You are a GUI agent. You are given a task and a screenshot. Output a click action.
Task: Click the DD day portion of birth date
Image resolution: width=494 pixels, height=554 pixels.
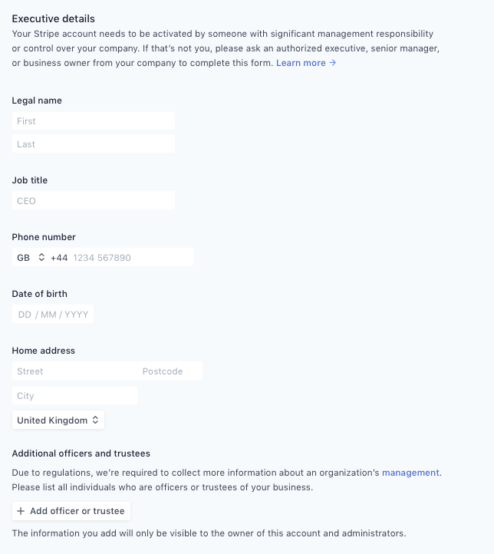coord(25,315)
